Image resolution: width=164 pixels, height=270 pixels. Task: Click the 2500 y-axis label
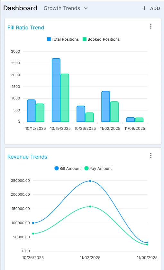(x=15, y=63)
